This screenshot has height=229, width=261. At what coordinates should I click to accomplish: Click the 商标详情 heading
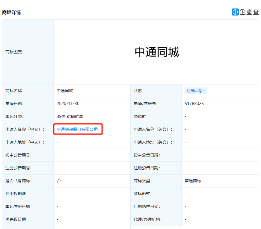11,12
